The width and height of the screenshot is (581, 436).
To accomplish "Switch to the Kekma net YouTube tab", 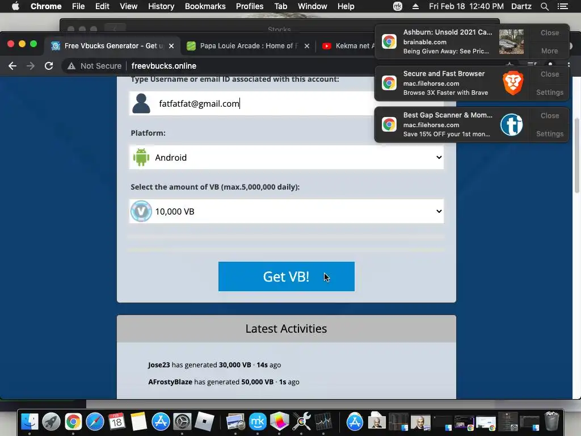I will (348, 45).
